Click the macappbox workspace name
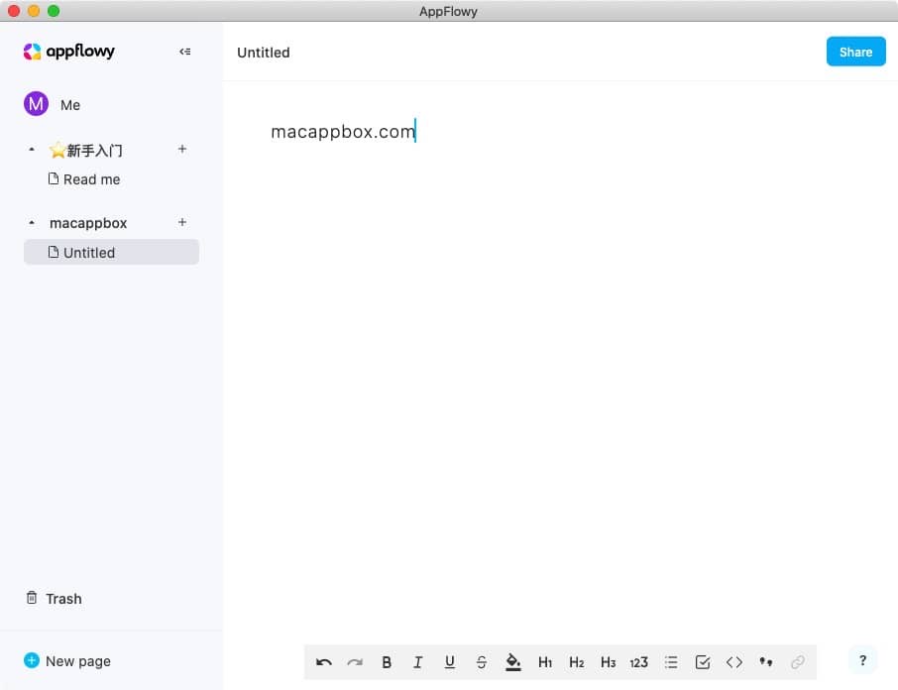898x690 pixels. [88, 223]
